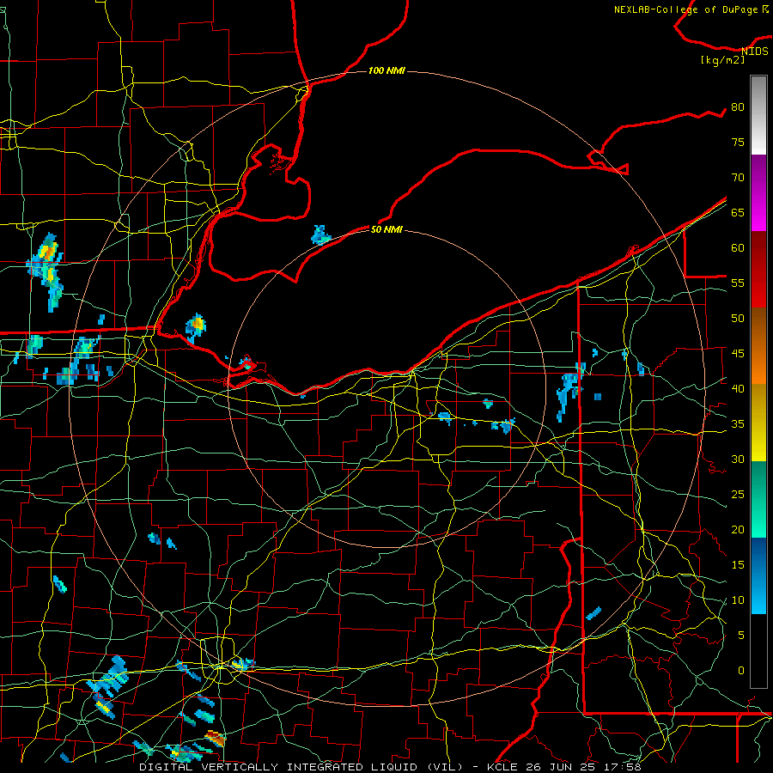Click the 25 value on the scale

738,494
